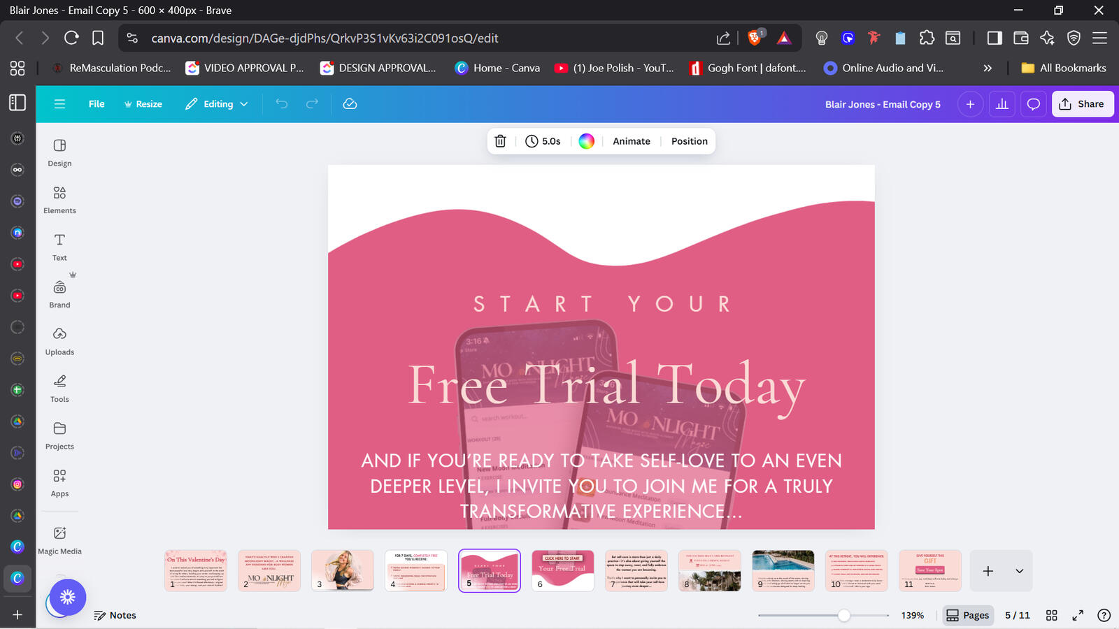Viewport: 1119px width, 629px height.
Task: Open the grid view icon
Action: (1051, 615)
